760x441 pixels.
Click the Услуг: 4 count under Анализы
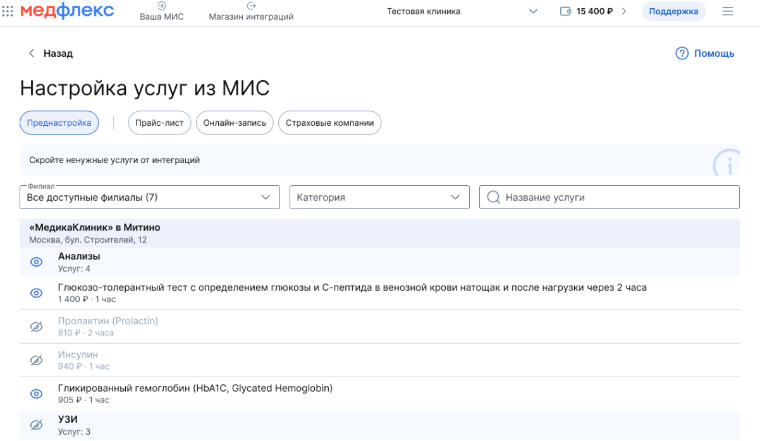74,269
